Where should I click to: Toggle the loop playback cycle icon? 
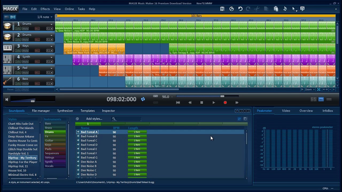(143, 99)
